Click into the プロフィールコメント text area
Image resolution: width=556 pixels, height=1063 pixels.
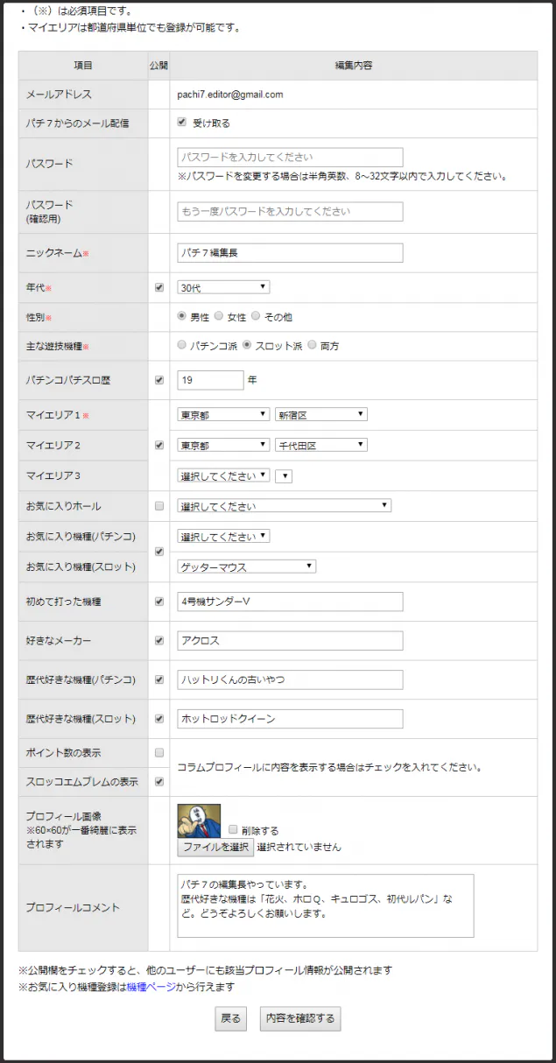coord(326,905)
